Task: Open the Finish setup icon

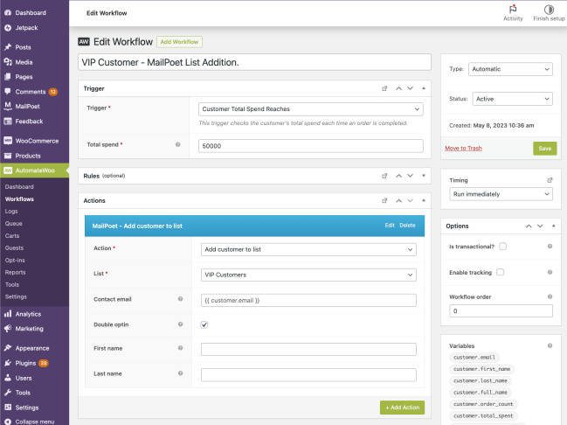Action: [x=548, y=9]
